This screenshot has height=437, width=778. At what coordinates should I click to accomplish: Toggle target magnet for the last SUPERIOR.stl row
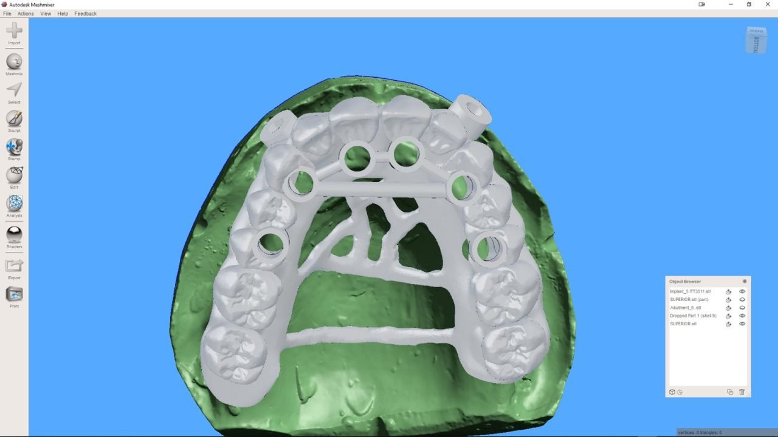pyautogui.click(x=728, y=324)
